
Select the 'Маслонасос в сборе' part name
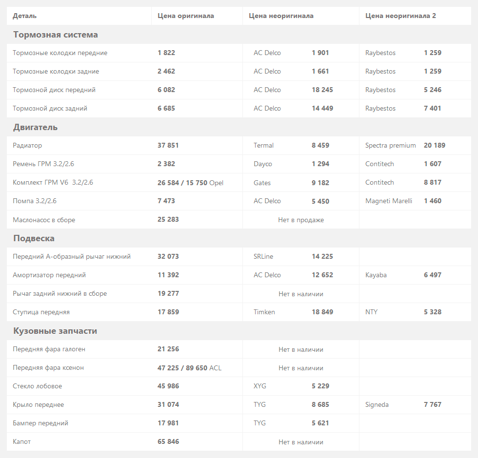click(44, 220)
